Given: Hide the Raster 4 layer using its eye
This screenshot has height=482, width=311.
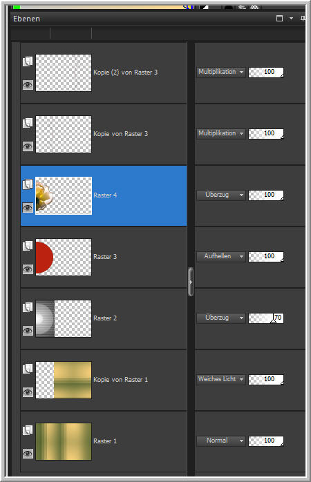Looking at the screenshot, I should point(28,208).
